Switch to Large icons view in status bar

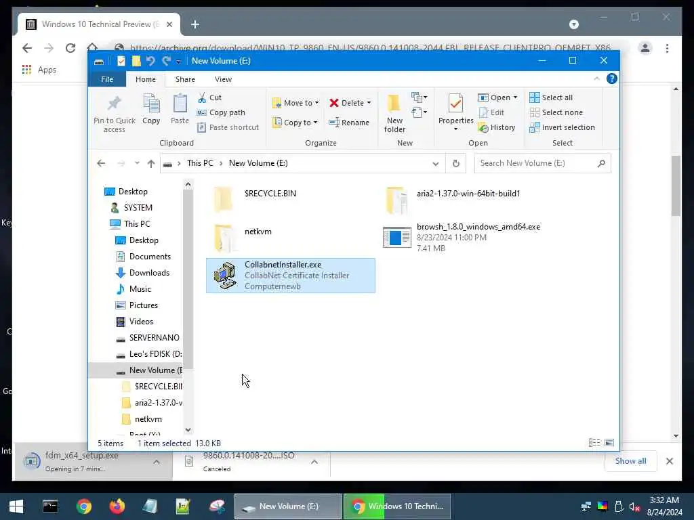[x=609, y=443]
